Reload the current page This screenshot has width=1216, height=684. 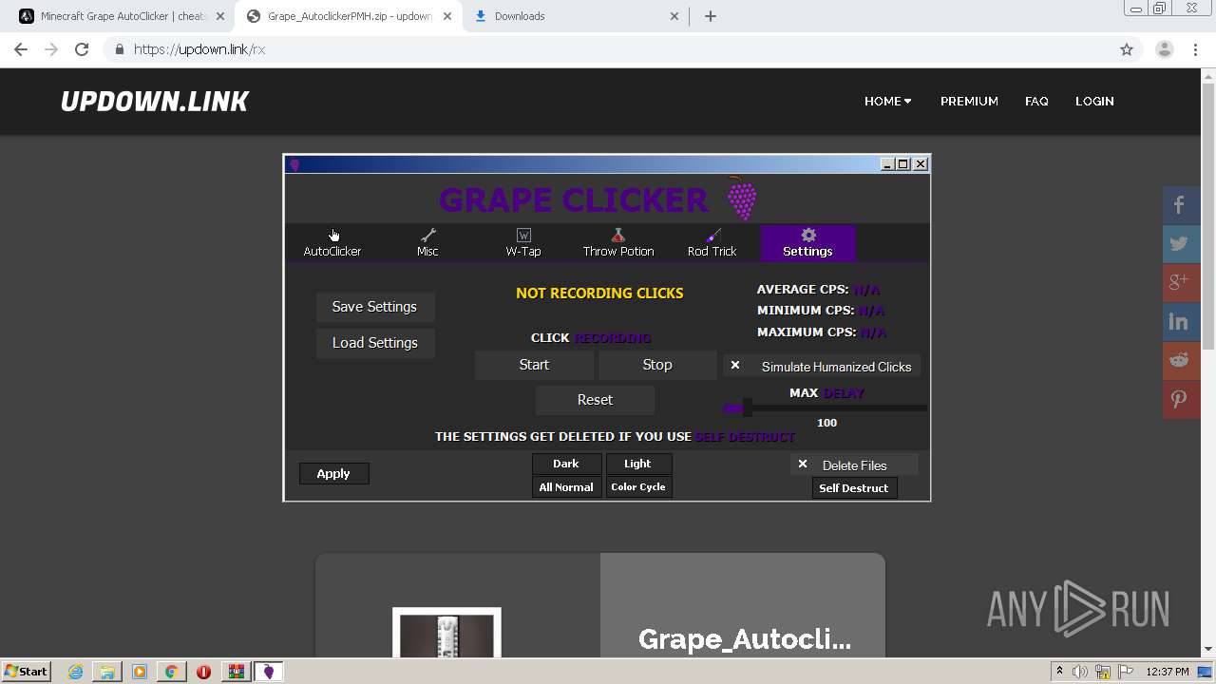tap(82, 49)
